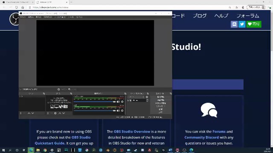Adjust the first mixer volume slider
Screen dimensions: 273x153
pyautogui.click(x=95, y=102)
